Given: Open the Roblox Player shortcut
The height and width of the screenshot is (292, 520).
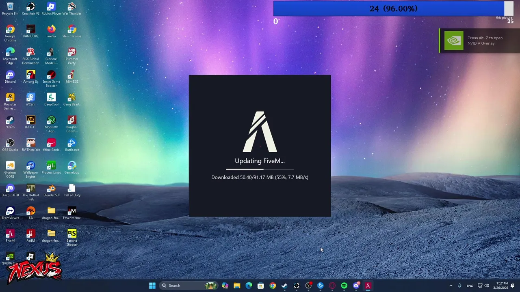Looking at the screenshot, I should 51,9.
